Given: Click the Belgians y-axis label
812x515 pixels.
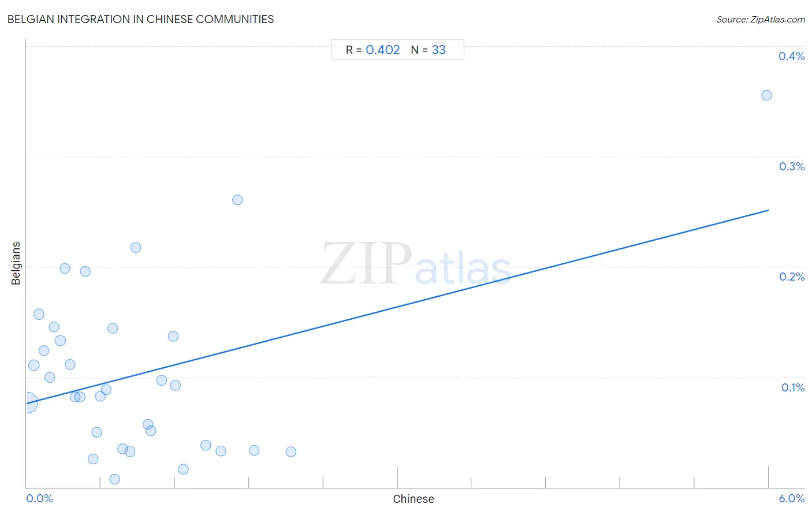Looking at the screenshot, I should pyautogui.click(x=16, y=263).
